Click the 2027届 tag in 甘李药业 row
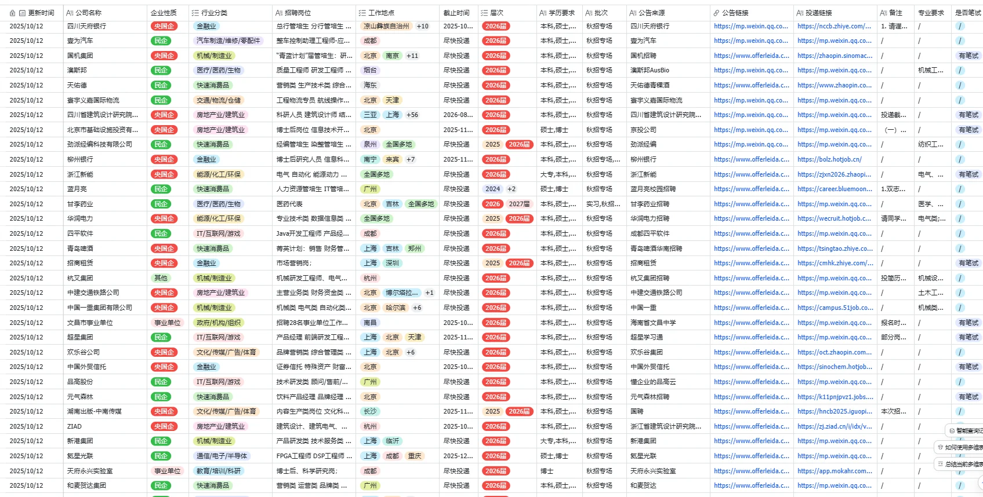Screen dimensions: 983x497 point(519,204)
